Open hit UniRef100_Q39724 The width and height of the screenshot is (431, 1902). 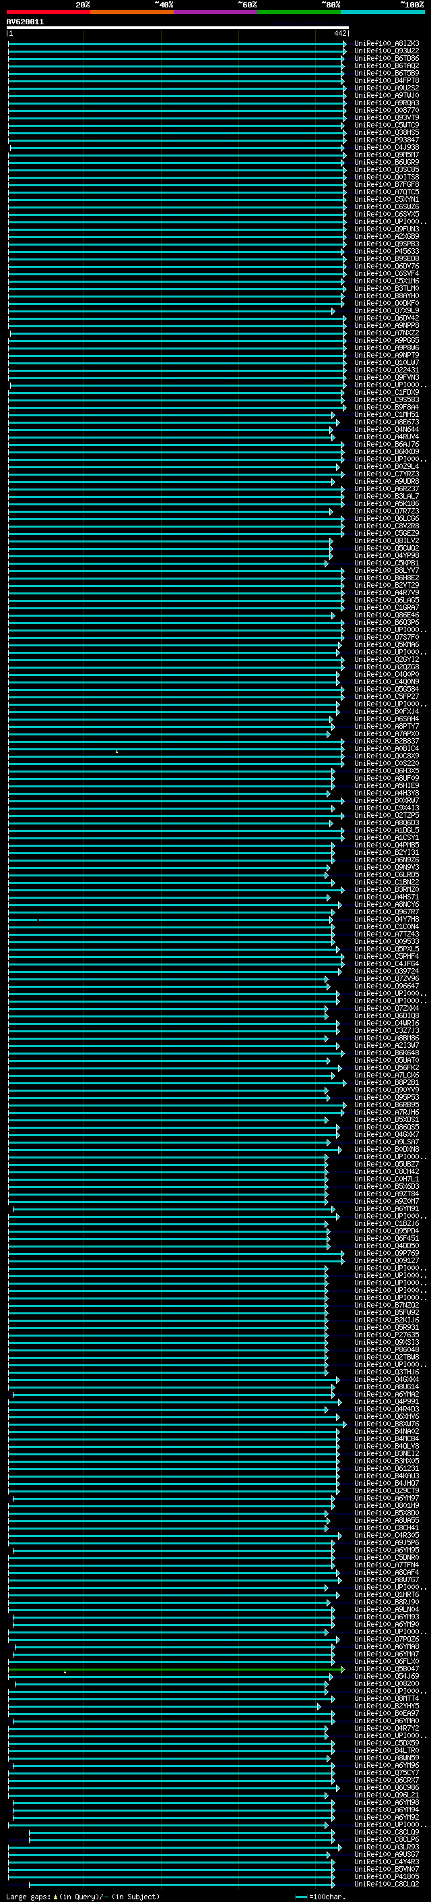pos(387,972)
